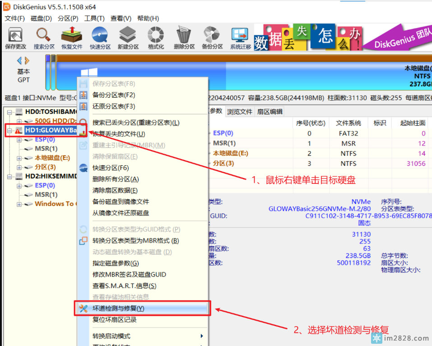Switch to the 扇区编辑 tab
The width and height of the screenshot is (432, 346).
point(270,112)
